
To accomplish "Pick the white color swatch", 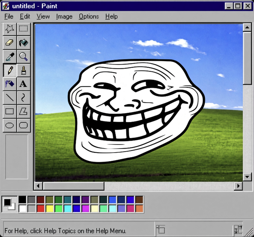I will coord(22,209).
